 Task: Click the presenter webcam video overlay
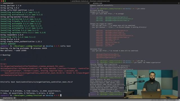pyautogui.click(x=151, y=84)
